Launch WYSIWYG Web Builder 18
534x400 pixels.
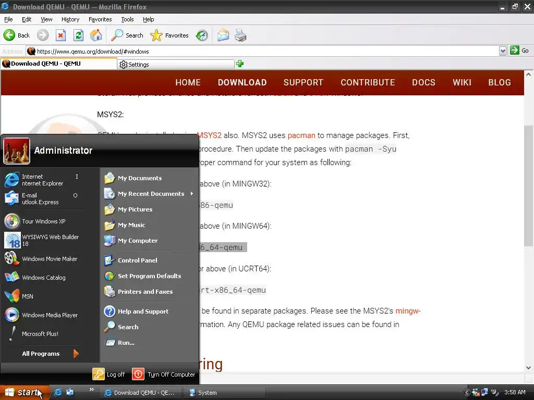(43, 240)
